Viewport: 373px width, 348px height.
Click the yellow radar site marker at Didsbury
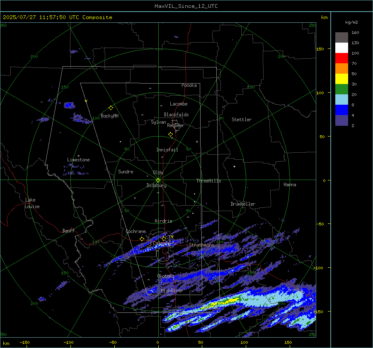point(158,180)
